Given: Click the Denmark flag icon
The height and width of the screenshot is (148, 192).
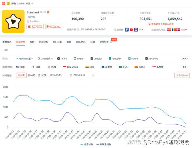Looking at the screenshot, I should (178, 30).
